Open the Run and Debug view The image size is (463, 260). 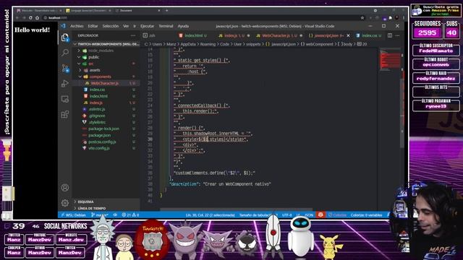click(65, 84)
